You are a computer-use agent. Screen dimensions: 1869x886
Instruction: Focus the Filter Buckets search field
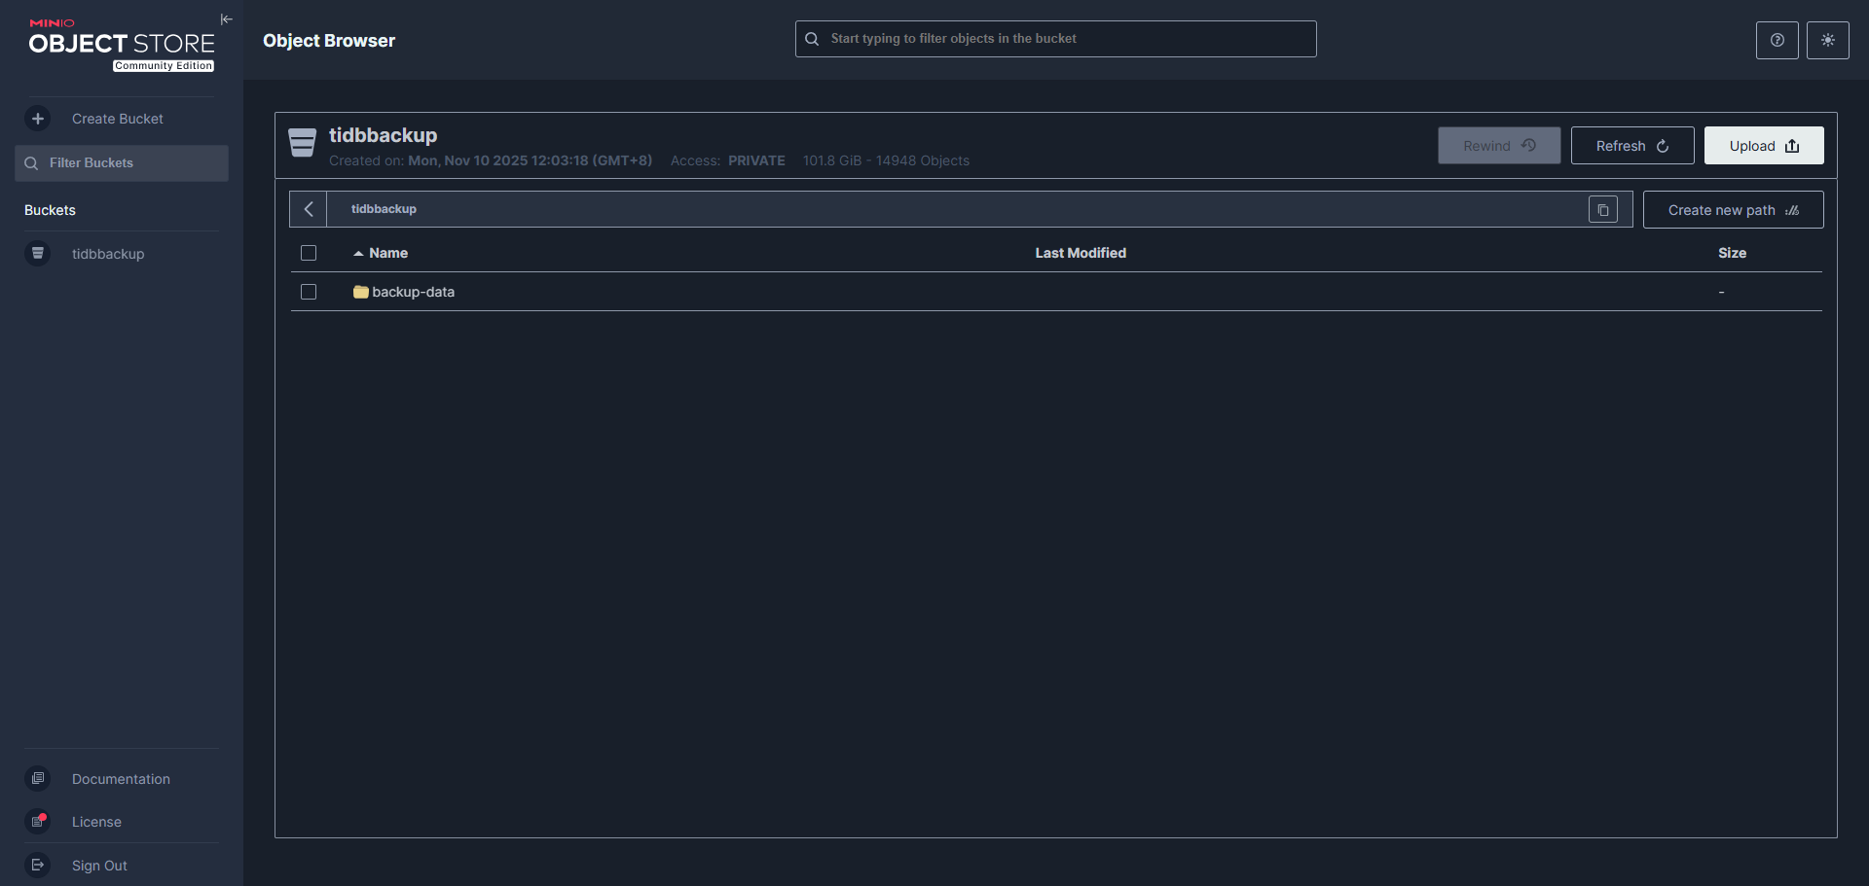tap(122, 163)
